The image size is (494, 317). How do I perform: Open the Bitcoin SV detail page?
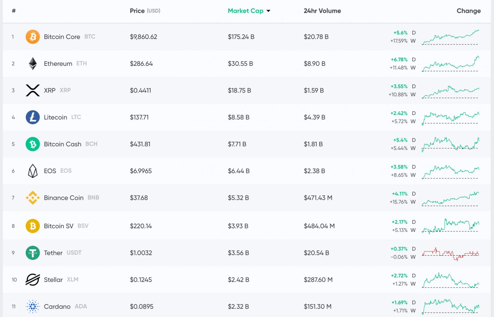point(59,226)
